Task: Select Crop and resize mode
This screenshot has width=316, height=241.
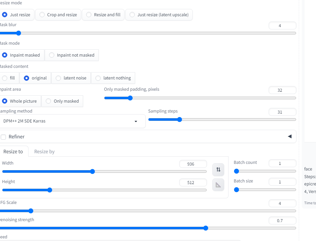Action: pyautogui.click(x=58, y=15)
